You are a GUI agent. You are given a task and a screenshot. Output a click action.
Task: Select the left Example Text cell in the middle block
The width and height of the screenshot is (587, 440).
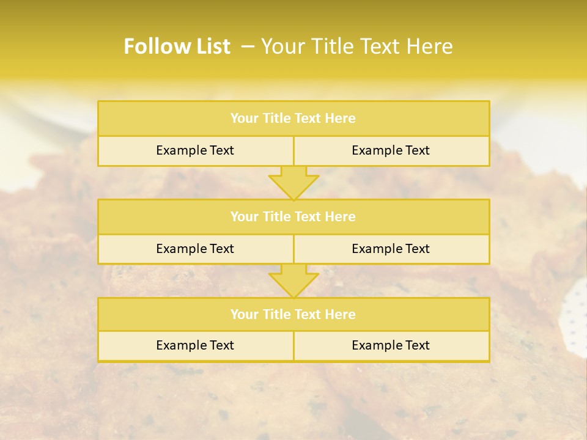[195, 249]
